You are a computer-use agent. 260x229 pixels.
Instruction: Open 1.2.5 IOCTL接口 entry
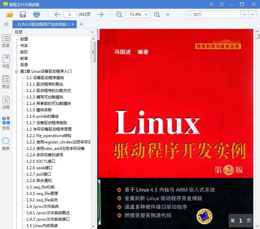[x=41, y=161]
